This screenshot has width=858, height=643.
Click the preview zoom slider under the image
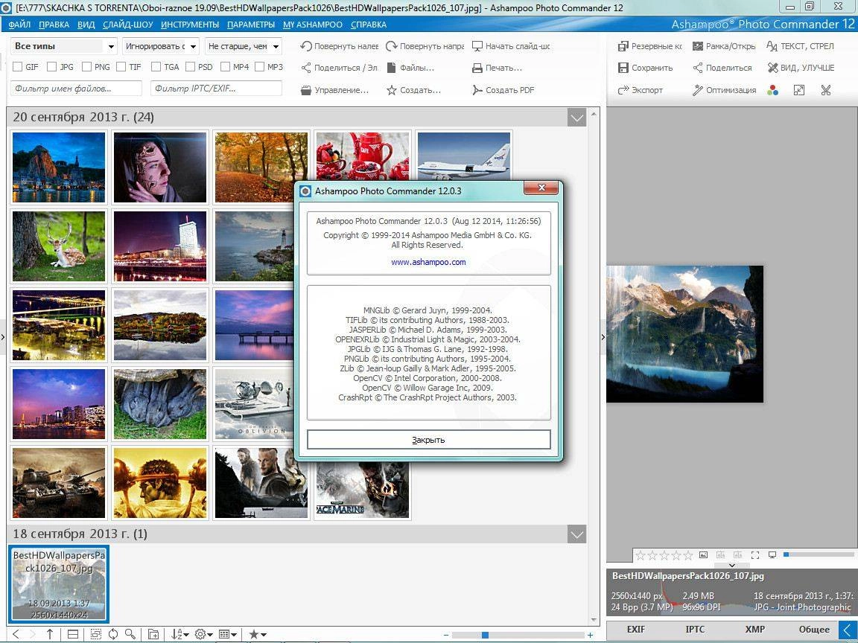click(818, 554)
